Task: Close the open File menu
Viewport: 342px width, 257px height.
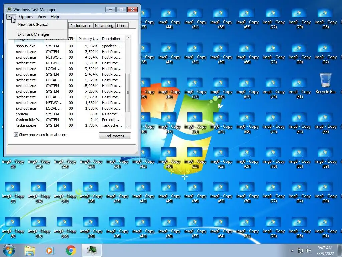Action: coord(11,17)
